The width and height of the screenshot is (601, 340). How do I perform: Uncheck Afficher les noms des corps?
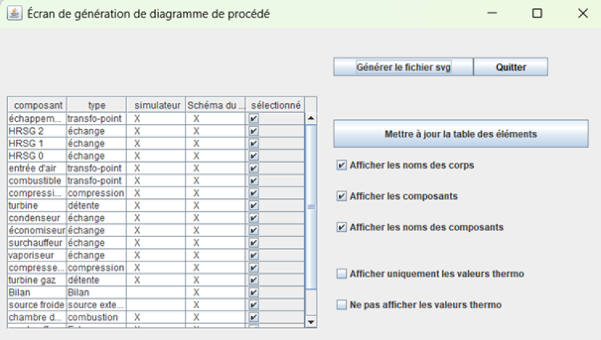pyautogui.click(x=342, y=165)
